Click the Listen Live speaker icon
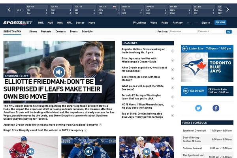The width and height of the screenshot is (237, 158). 185,49
